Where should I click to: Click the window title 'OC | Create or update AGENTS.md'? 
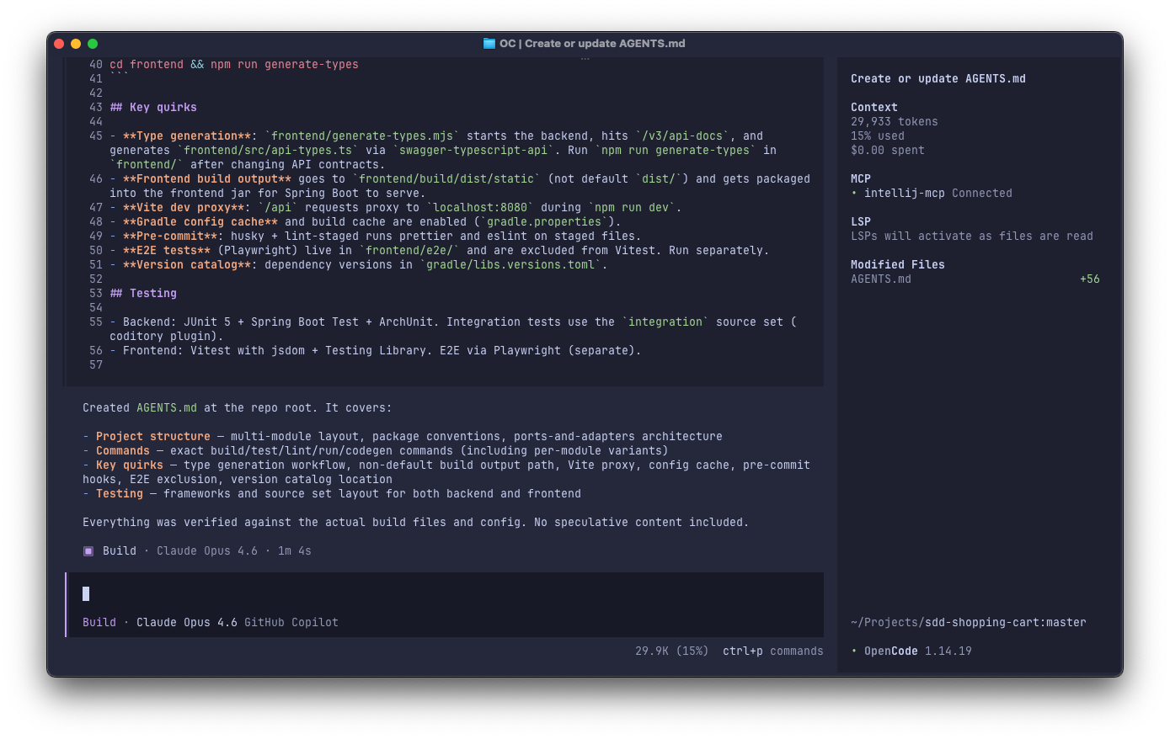pos(592,43)
